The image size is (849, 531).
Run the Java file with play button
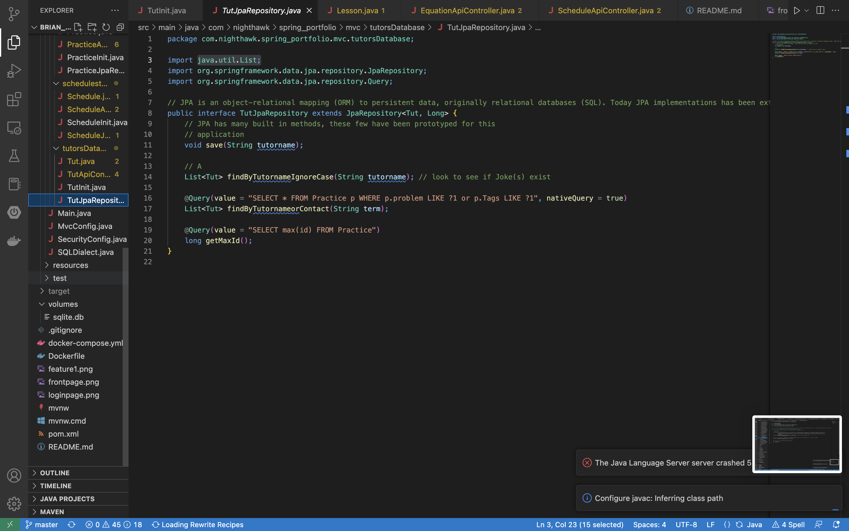point(797,11)
